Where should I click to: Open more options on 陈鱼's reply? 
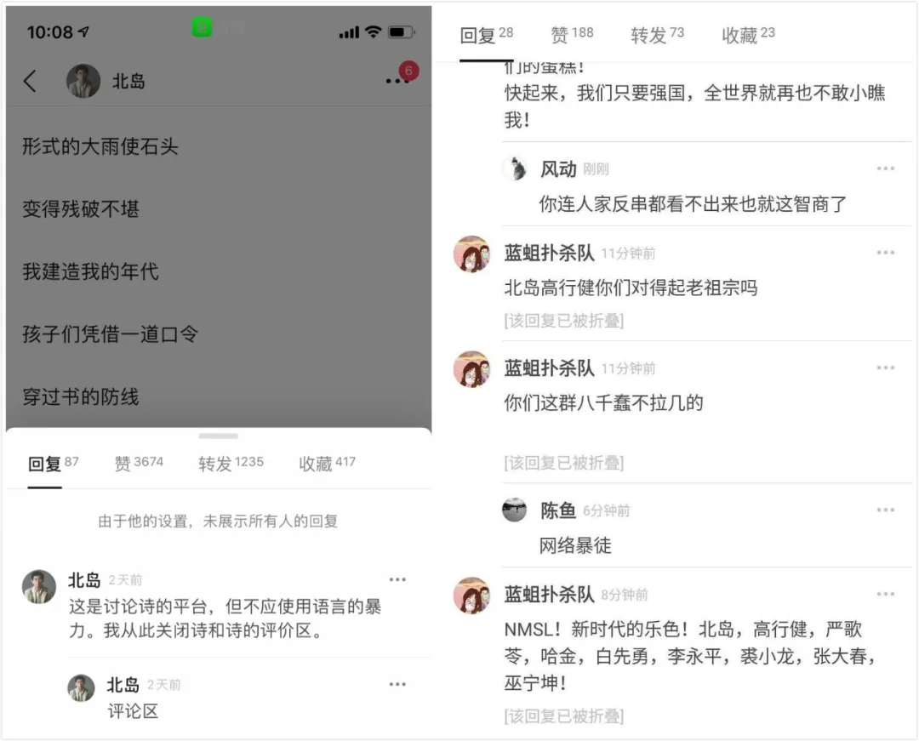(885, 510)
